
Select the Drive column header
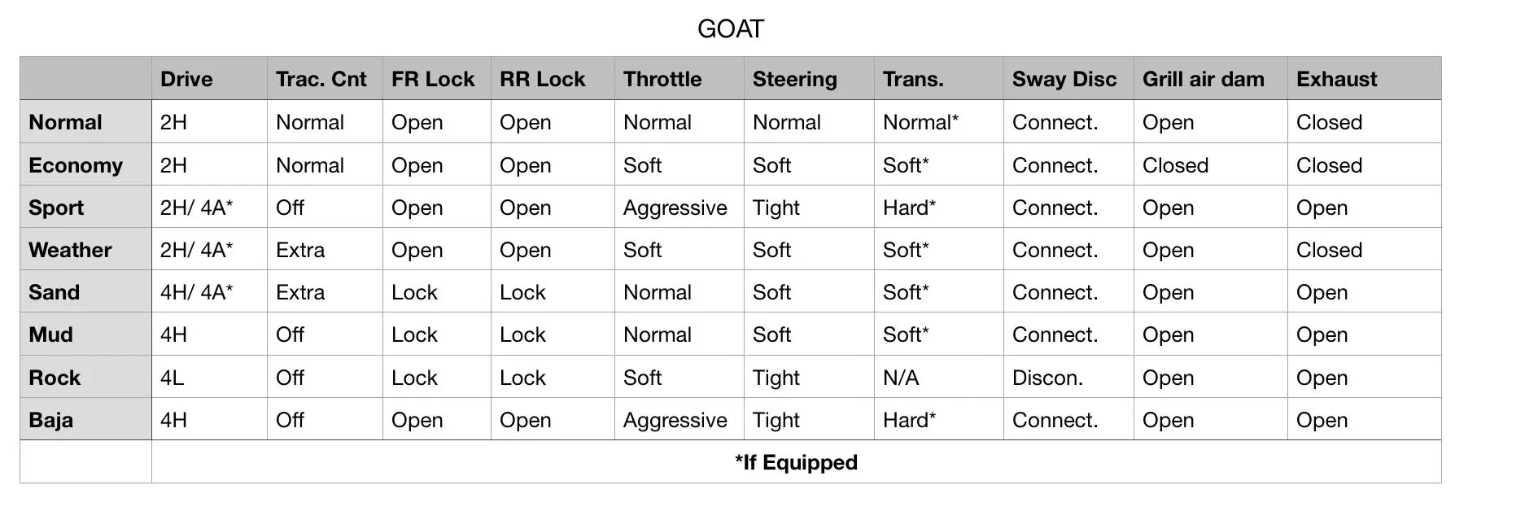(x=209, y=79)
